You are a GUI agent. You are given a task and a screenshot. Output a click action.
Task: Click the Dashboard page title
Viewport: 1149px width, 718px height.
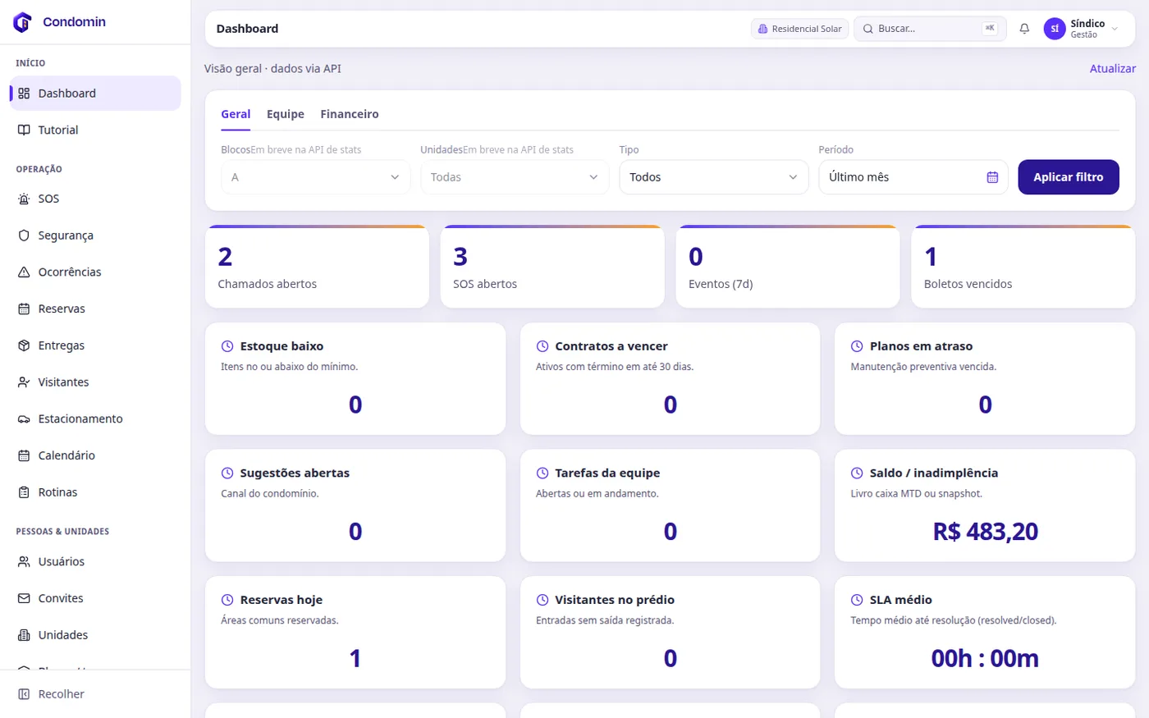pyautogui.click(x=247, y=29)
